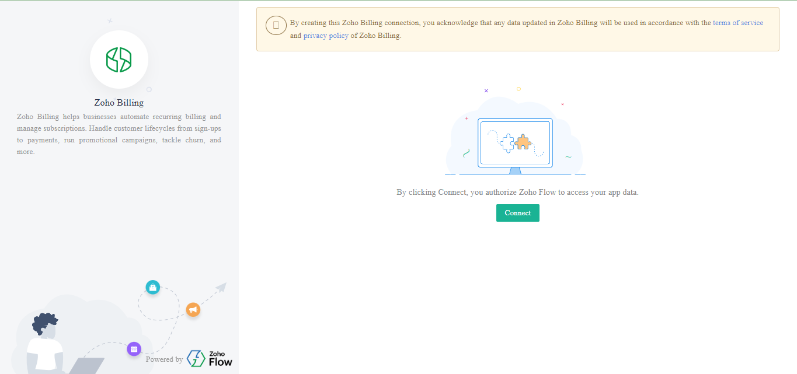Viewport: 797px width, 374px height.
Task: Click the green Connect button
Action: point(517,213)
